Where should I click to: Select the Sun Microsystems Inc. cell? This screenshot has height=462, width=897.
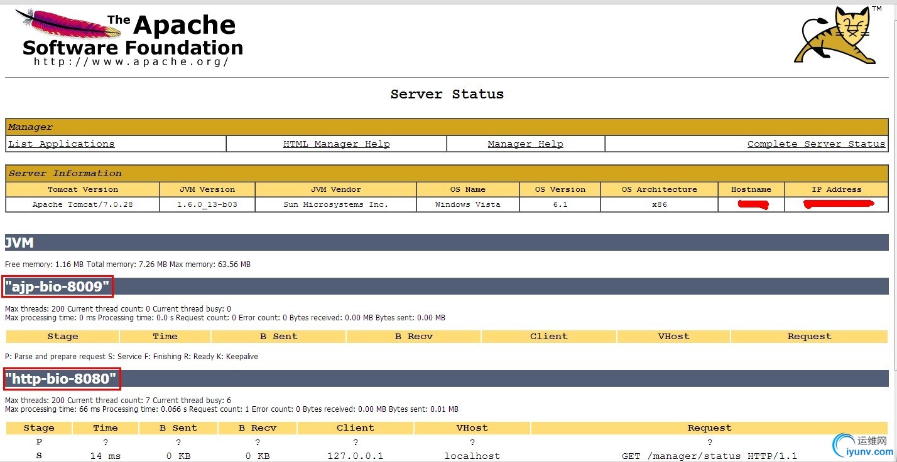[336, 204]
